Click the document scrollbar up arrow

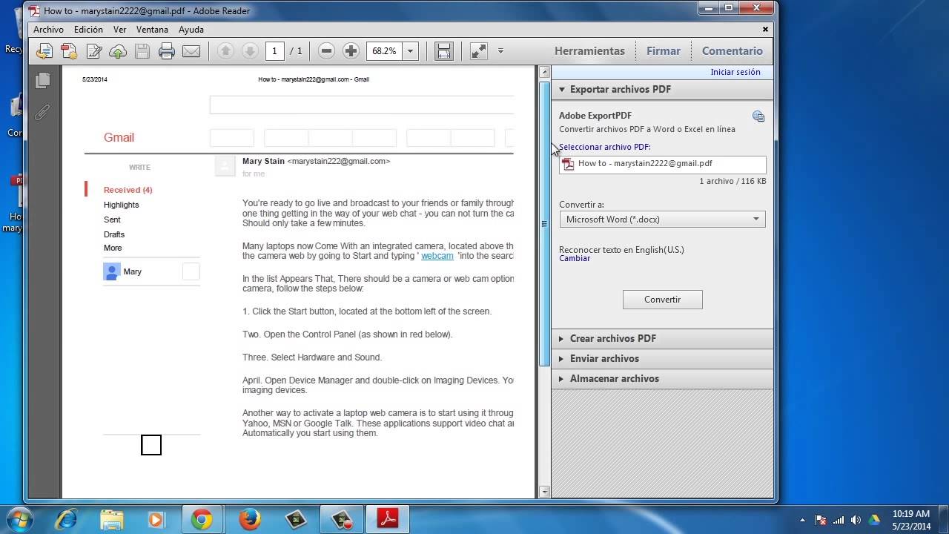pos(544,73)
